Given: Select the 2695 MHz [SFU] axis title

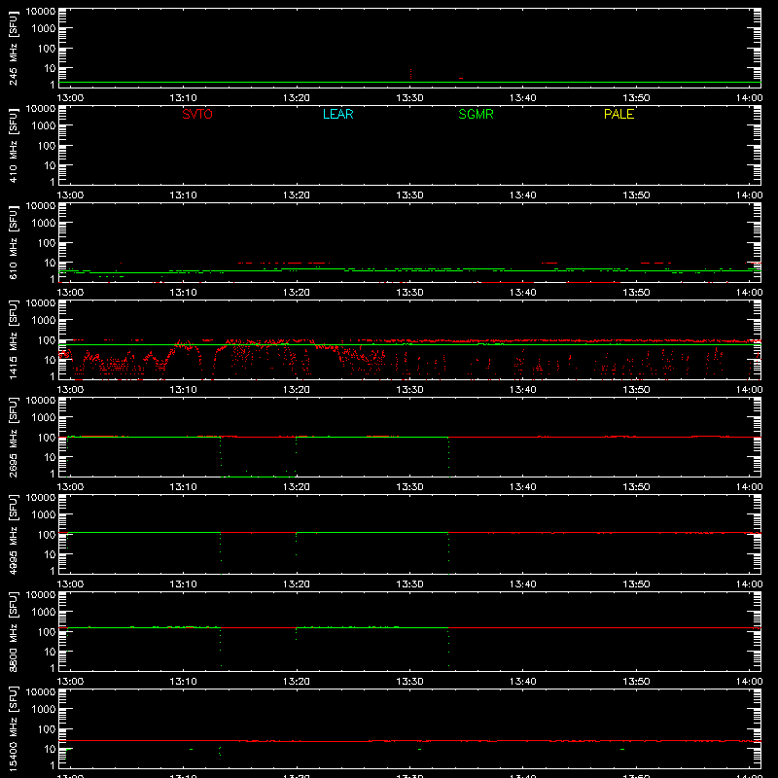Looking at the screenshot, I should pos(13,437).
